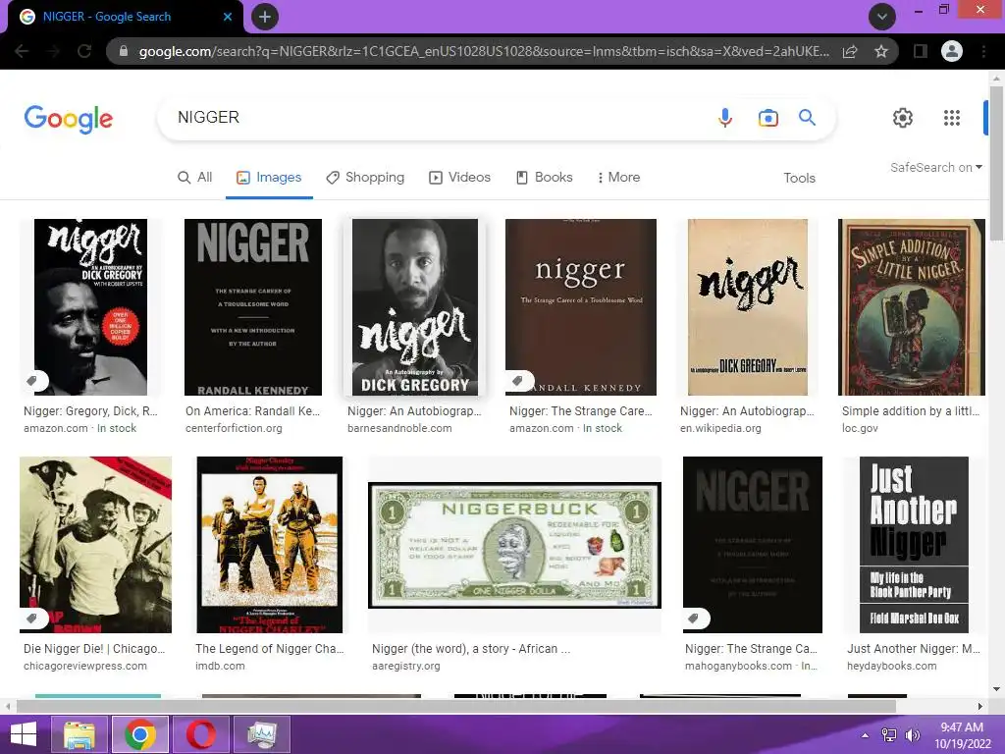Open Google quick settings gear

tap(903, 118)
